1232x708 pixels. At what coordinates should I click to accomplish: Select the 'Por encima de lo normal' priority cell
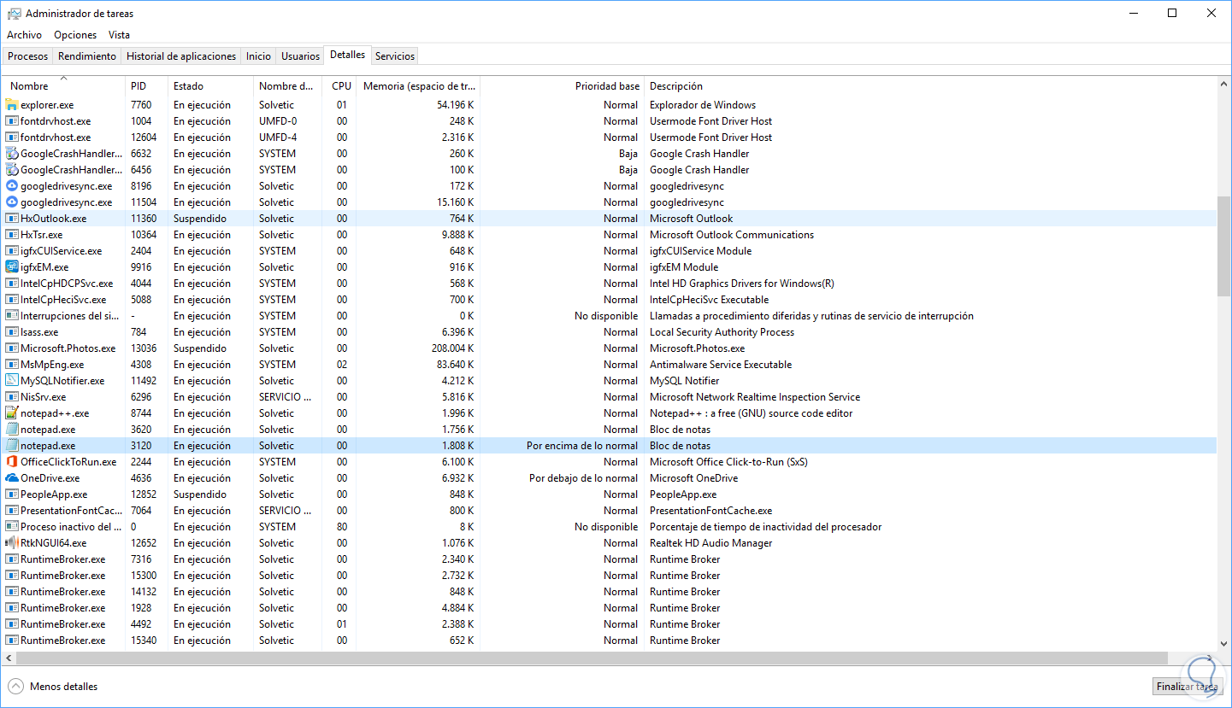pyautogui.click(x=582, y=446)
